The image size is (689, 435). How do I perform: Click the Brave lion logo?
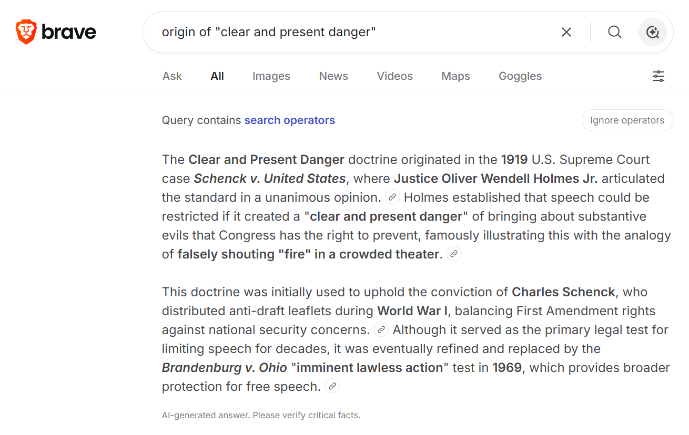click(26, 32)
